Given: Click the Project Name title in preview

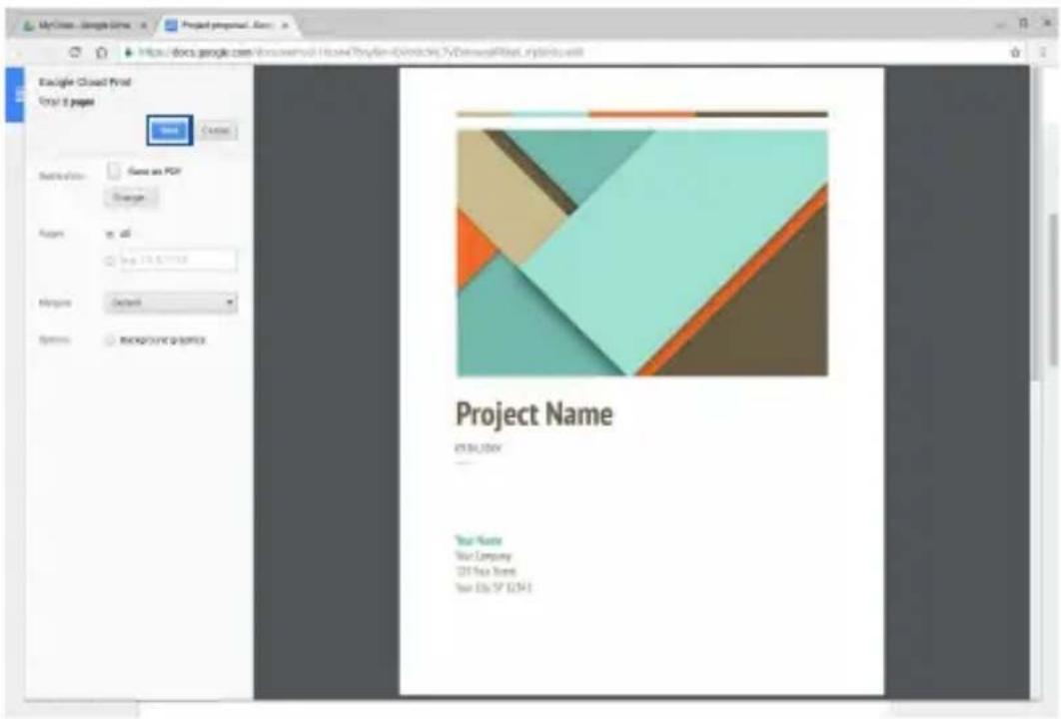Looking at the screenshot, I should click(x=533, y=414).
